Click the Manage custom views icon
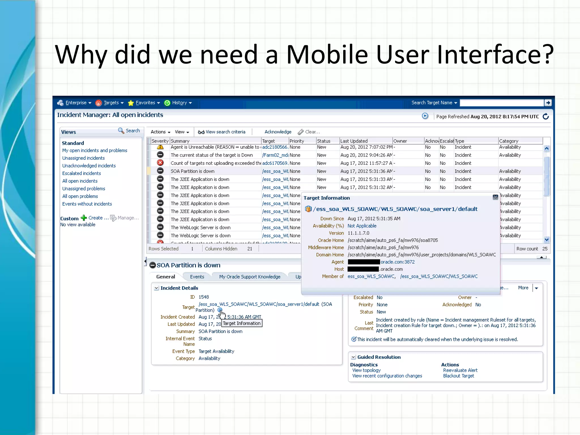 [113, 218]
